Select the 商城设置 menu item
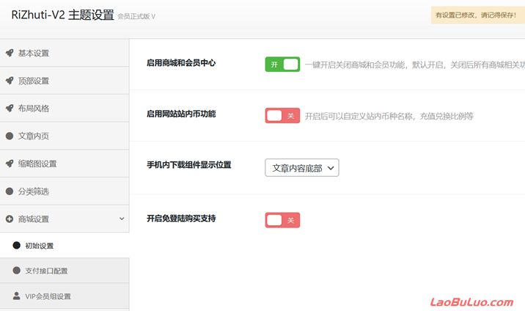This screenshot has width=525, height=311. pos(65,219)
